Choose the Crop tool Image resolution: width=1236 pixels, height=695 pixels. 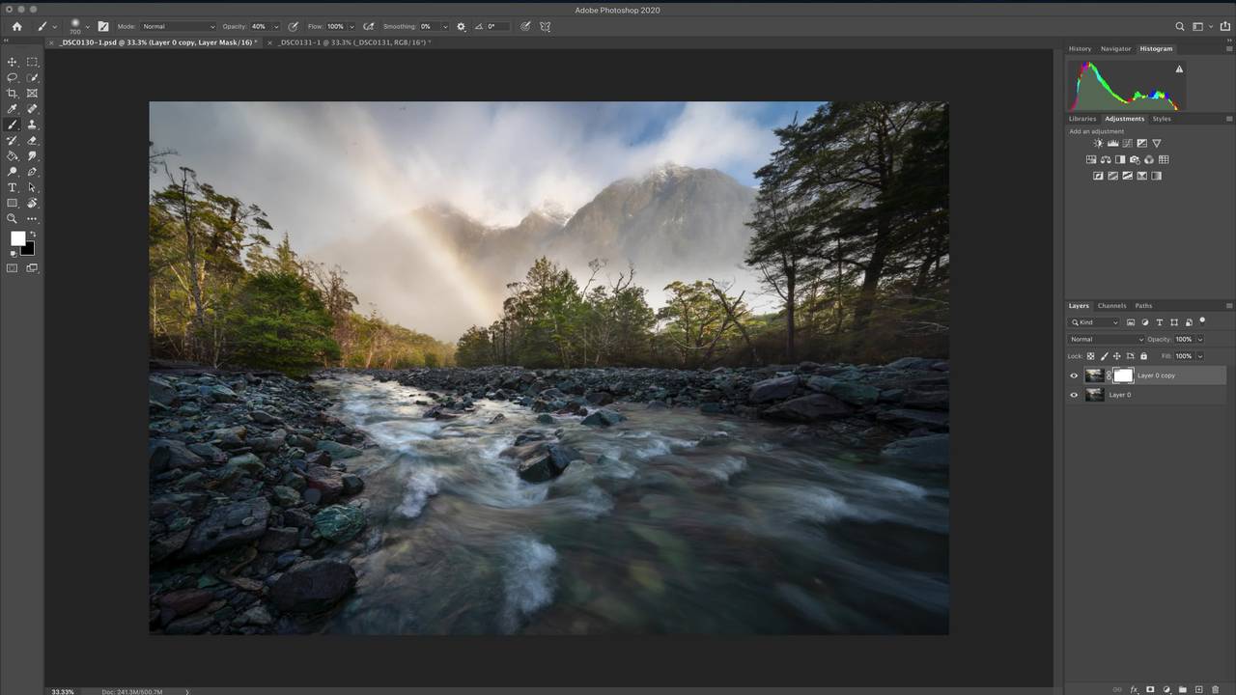tap(13, 94)
